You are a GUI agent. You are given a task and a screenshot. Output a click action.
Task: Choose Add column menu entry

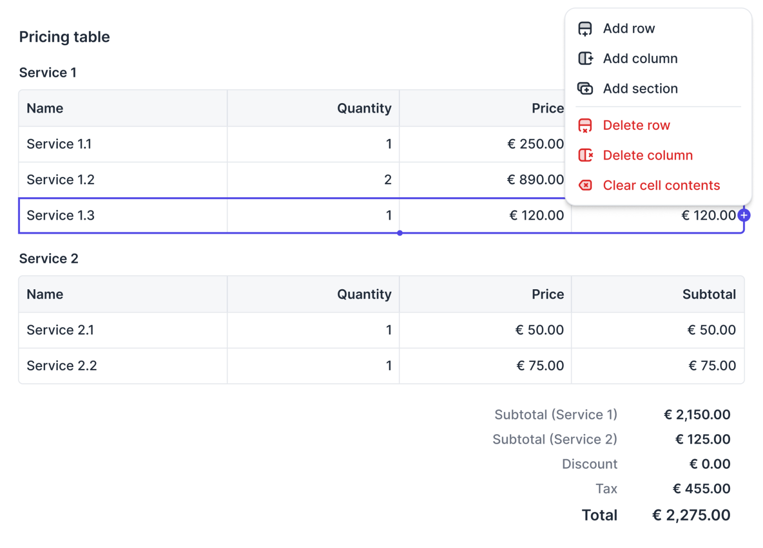[x=658, y=58]
